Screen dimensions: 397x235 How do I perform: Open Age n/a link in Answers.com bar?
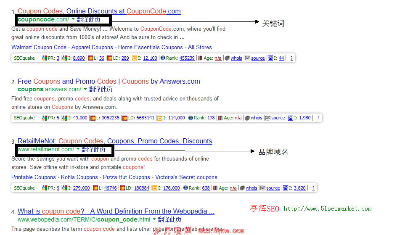[x=238, y=118]
